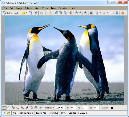Select the hand pan tool

tap(36, 108)
